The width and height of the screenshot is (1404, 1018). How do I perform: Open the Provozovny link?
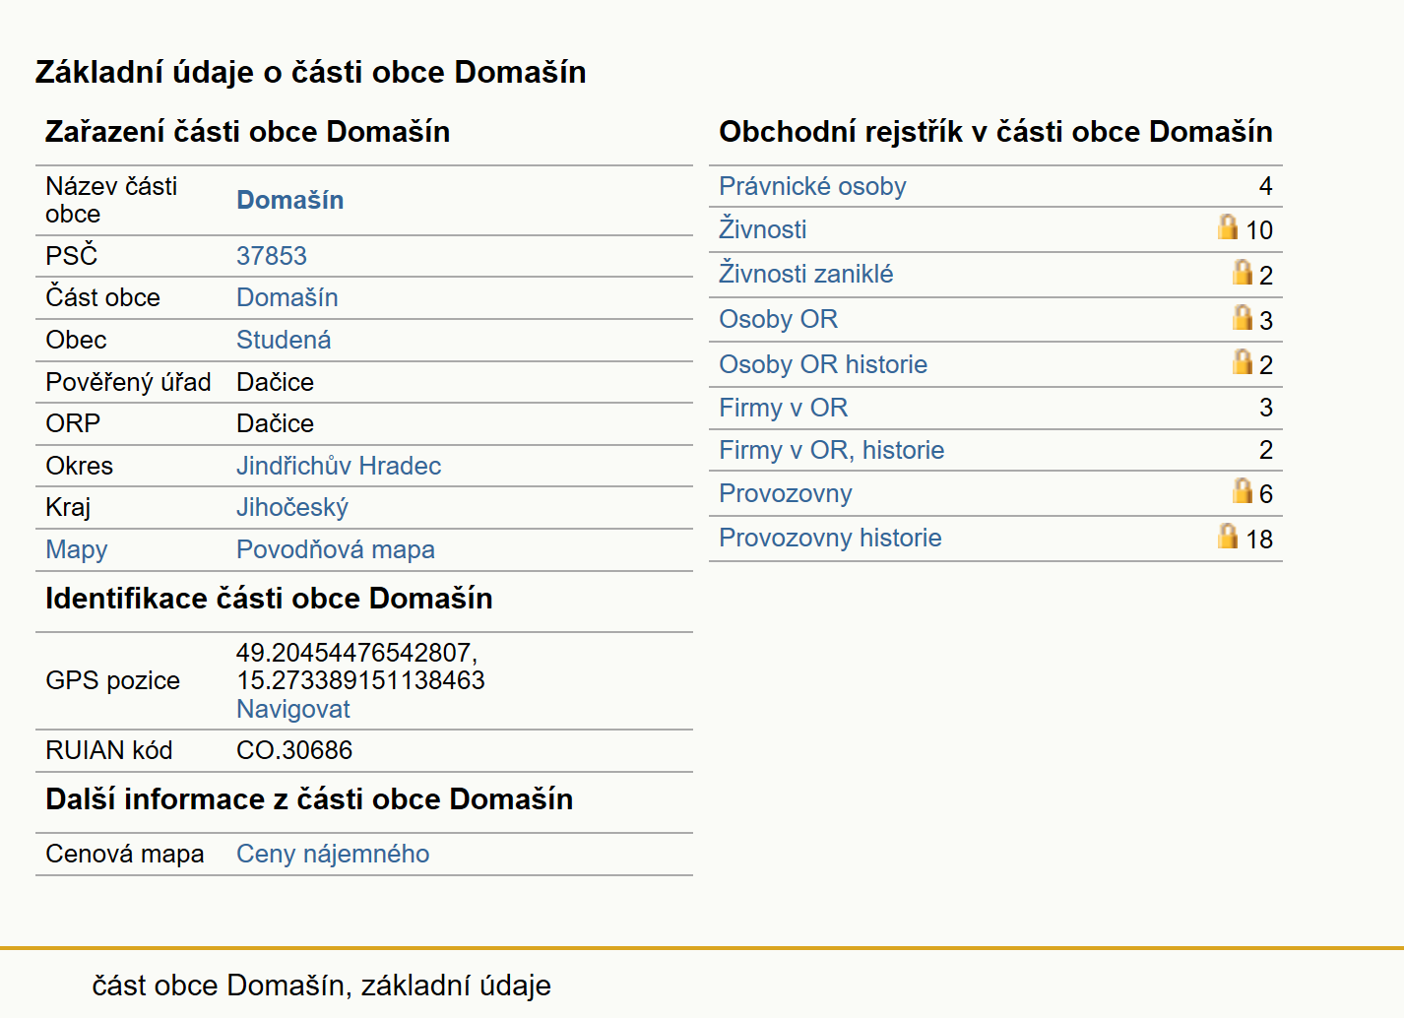[x=786, y=493]
